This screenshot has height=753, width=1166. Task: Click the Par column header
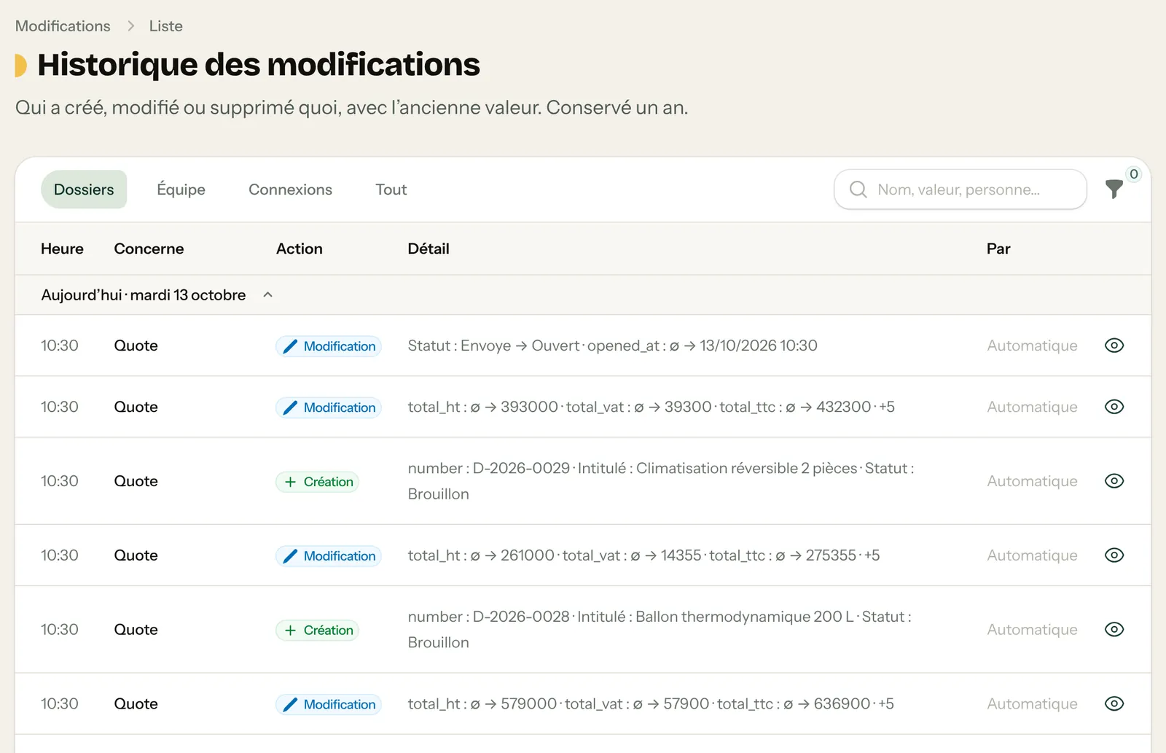pos(998,249)
